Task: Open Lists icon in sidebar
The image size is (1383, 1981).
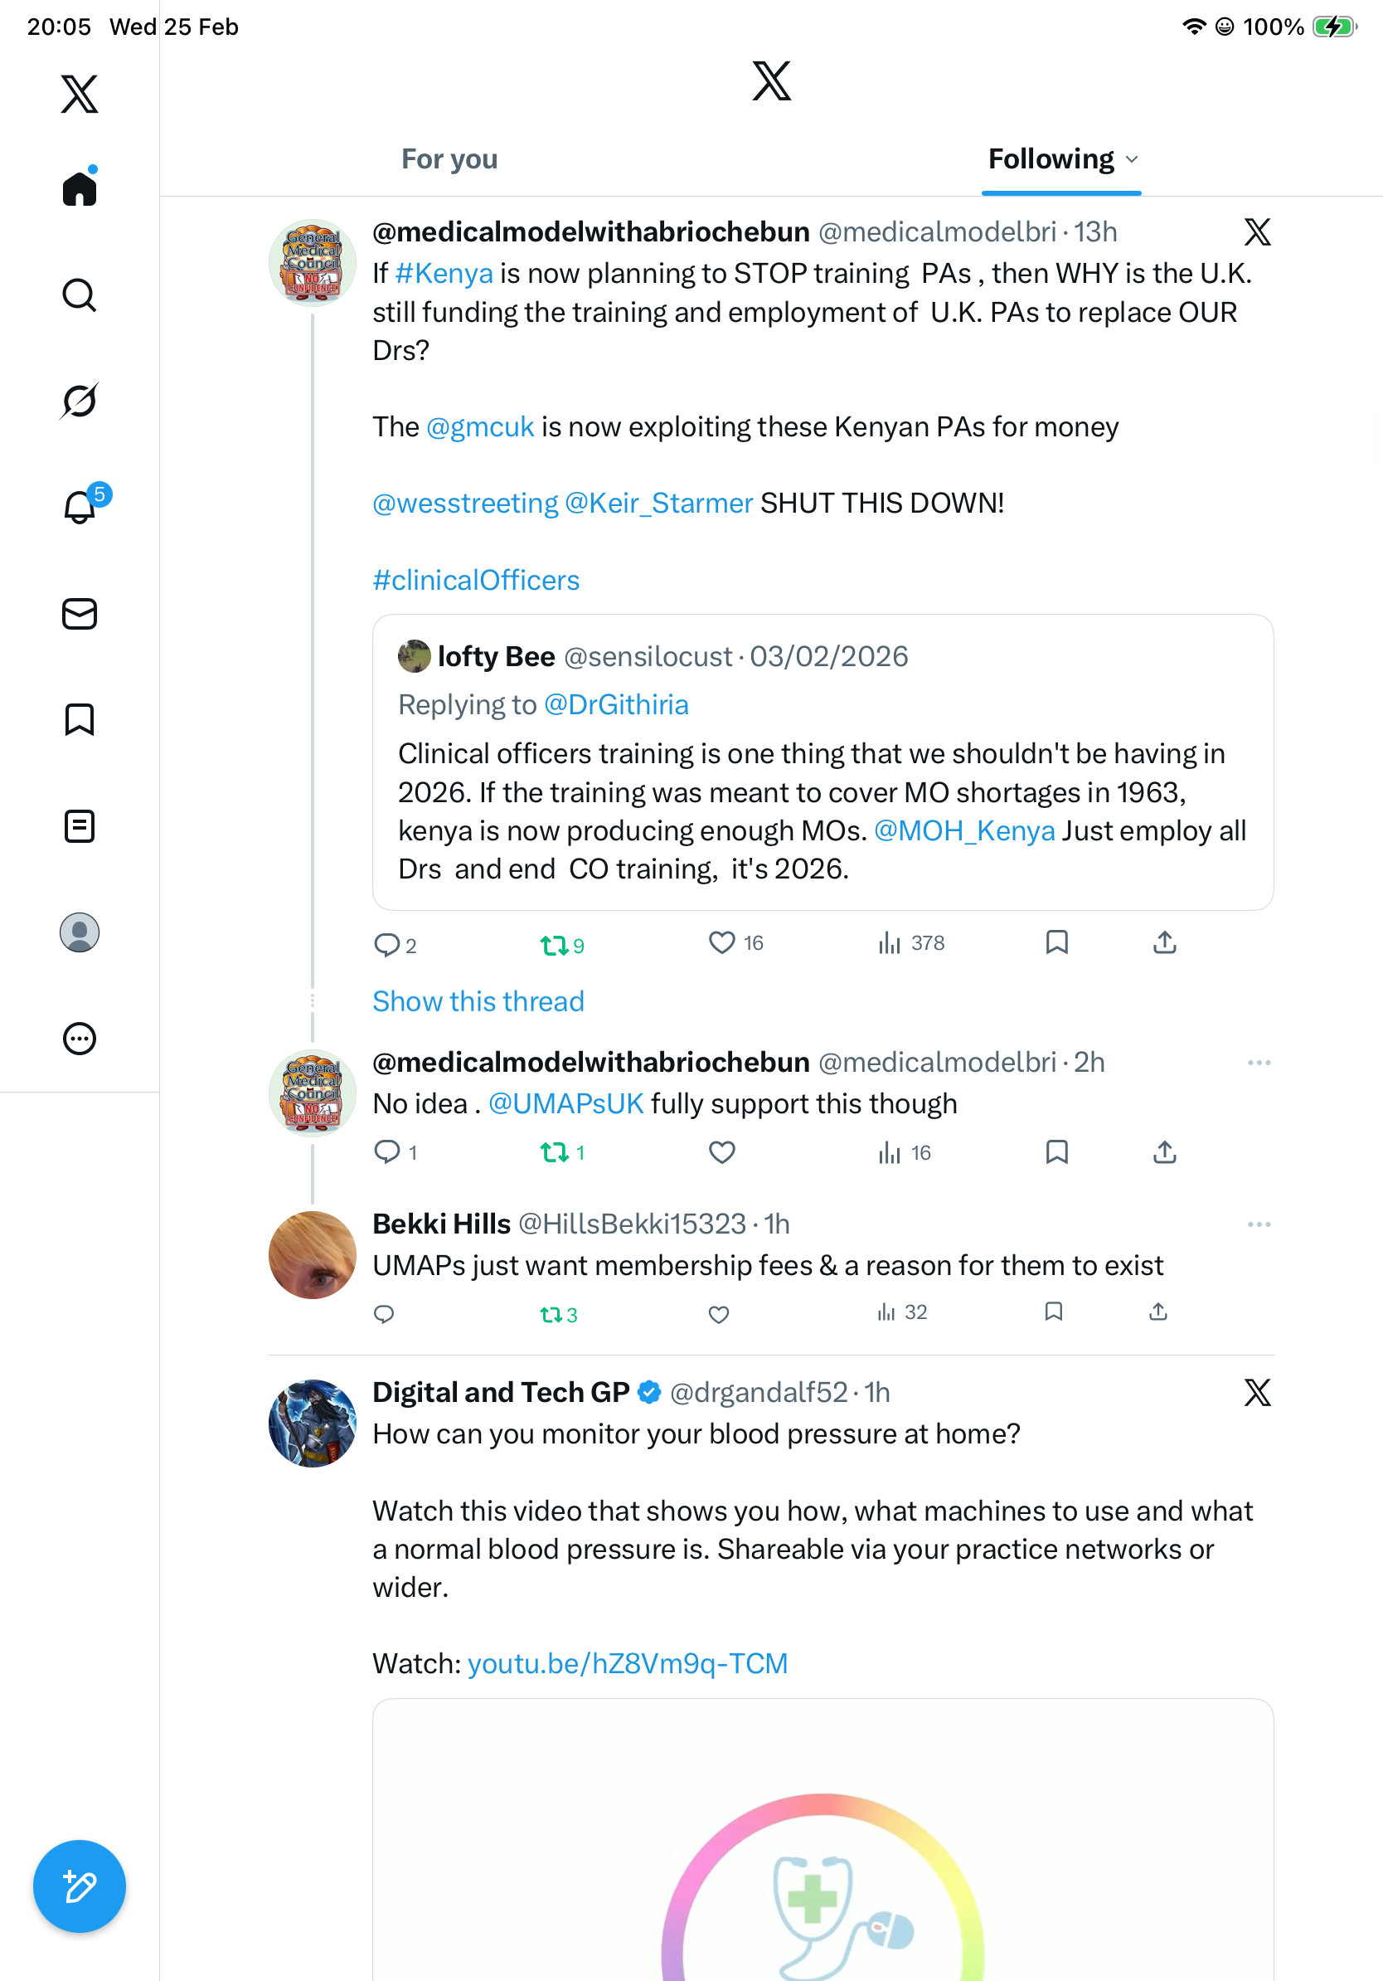Action: click(x=80, y=825)
